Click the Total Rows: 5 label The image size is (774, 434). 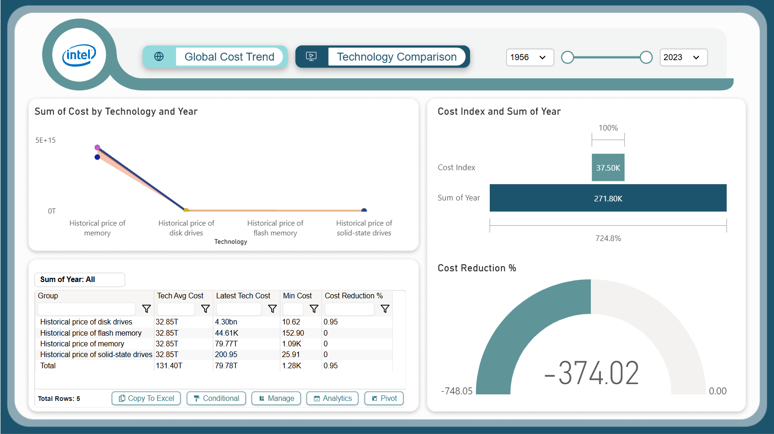(x=59, y=399)
